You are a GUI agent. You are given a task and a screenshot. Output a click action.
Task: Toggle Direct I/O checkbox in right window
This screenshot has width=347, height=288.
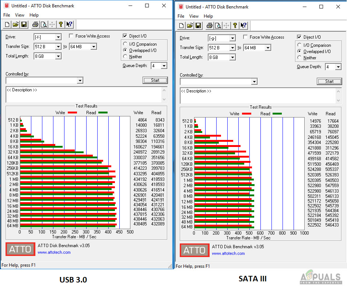pyautogui.click(x=299, y=37)
